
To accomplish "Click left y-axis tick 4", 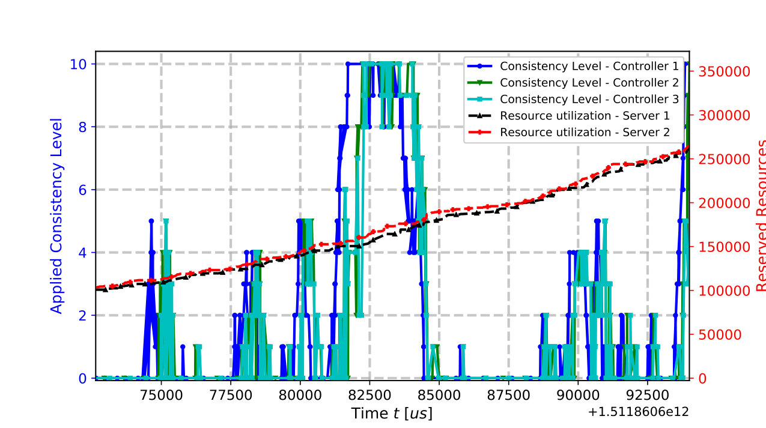I will coord(83,253).
